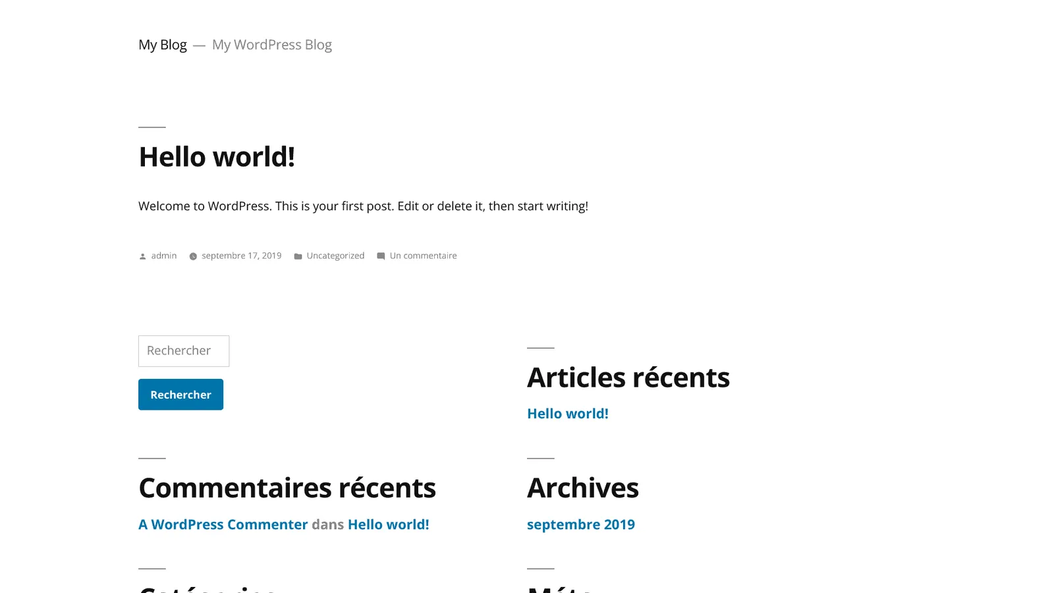Open the admin author link
The image size is (1054, 593).
164,256
